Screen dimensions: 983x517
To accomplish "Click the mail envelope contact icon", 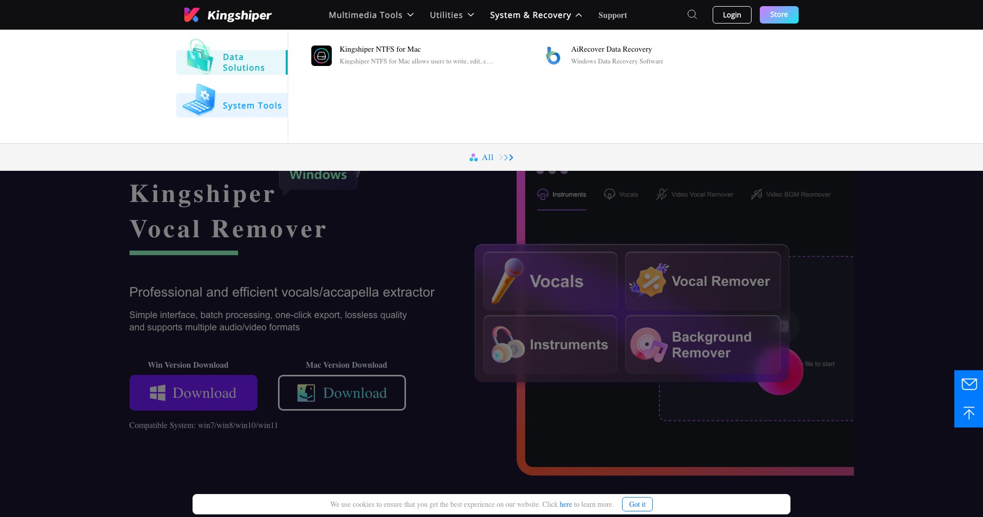I will (x=969, y=384).
